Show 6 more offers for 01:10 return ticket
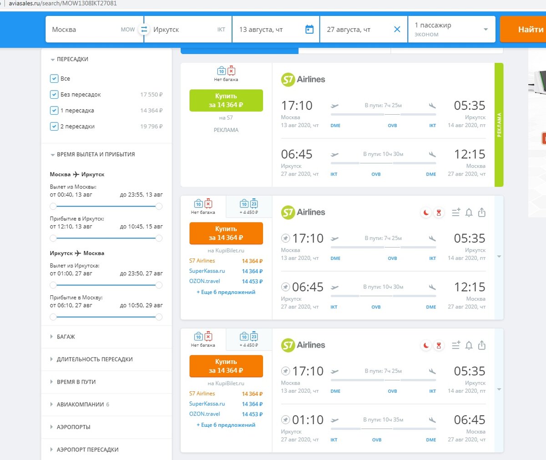Viewport: 546px width, 460px height. (x=226, y=425)
